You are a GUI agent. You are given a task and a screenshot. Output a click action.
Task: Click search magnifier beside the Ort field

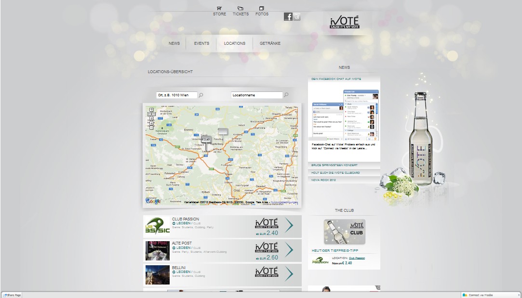point(201,95)
